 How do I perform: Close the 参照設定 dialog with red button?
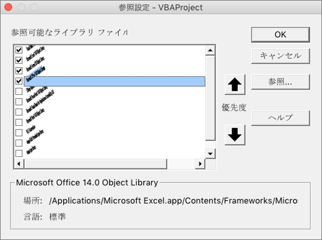[9, 7]
